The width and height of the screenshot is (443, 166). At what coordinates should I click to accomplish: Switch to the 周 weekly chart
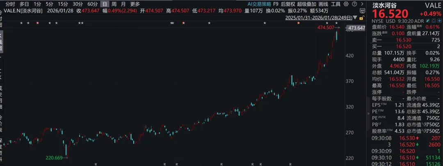click(114, 4)
